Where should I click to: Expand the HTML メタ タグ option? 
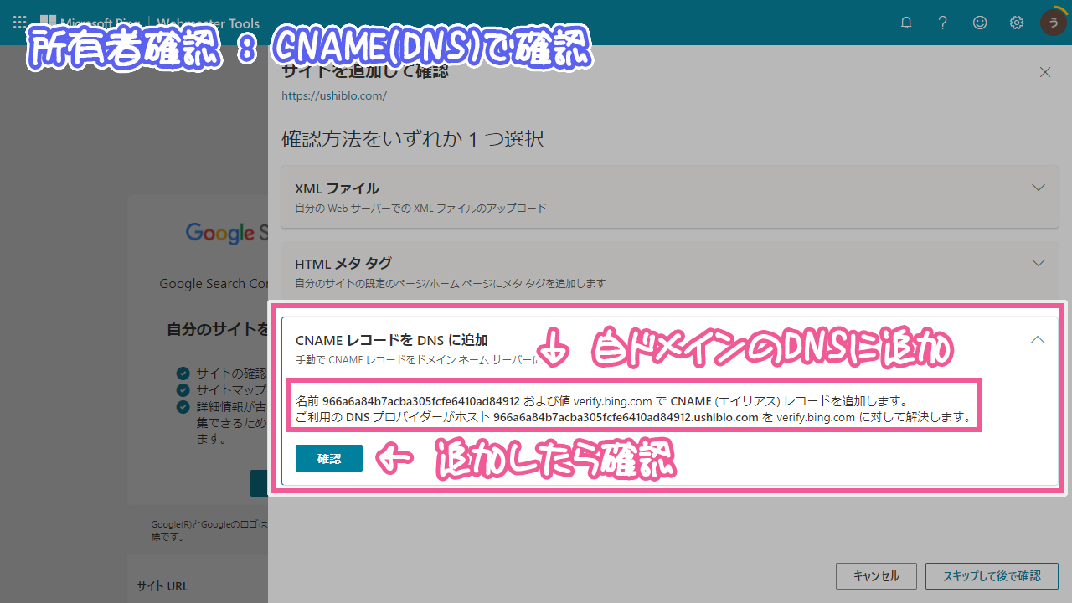pyautogui.click(x=1038, y=263)
